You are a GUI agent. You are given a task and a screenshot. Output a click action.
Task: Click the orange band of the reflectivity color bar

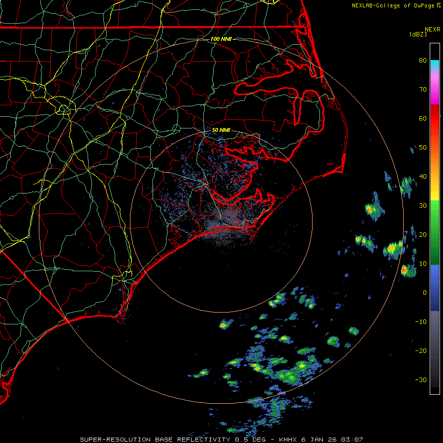click(x=435, y=158)
